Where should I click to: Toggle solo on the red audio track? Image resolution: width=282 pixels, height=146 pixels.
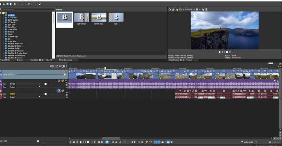pos(62,91)
